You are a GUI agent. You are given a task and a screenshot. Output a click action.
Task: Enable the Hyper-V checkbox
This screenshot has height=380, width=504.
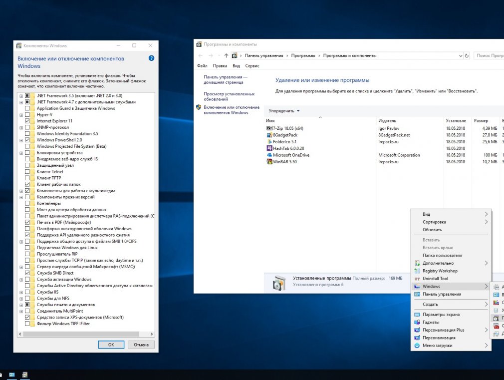[x=27, y=114]
